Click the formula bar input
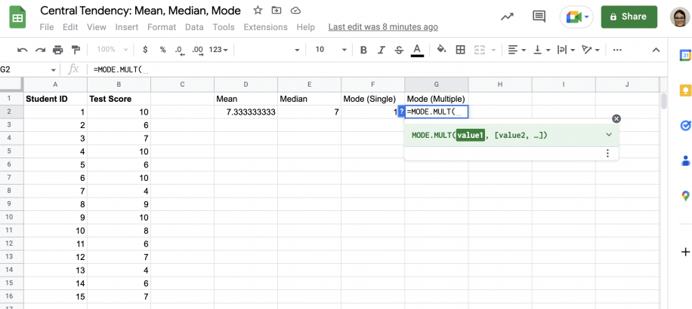Image resolution: width=692 pixels, height=309 pixels. tap(375, 69)
